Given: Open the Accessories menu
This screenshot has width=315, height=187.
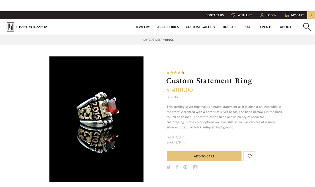Looking at the screenshot, I should click(x=168, y=27).
